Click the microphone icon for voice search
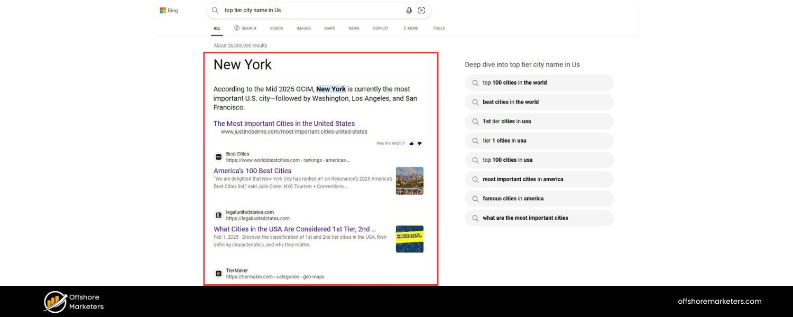Viewport: 793px width, 317px height. pos(409,10)
